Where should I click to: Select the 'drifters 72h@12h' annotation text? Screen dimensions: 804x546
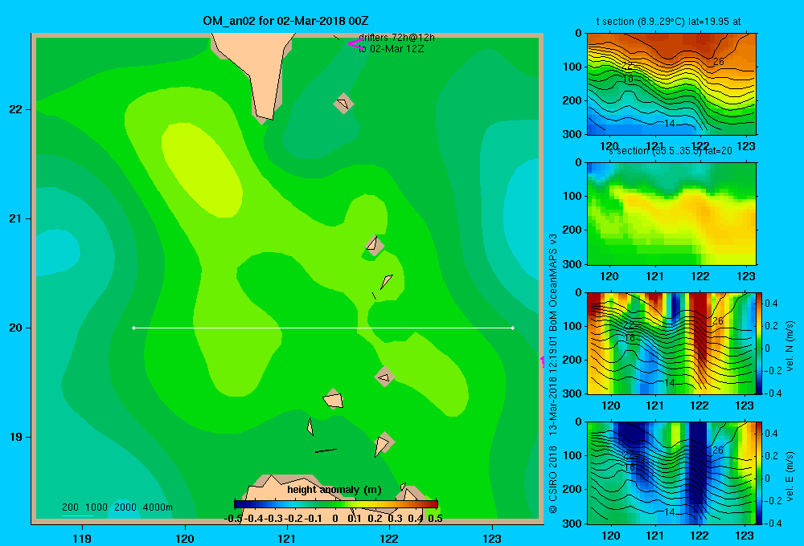pos(396,38)
